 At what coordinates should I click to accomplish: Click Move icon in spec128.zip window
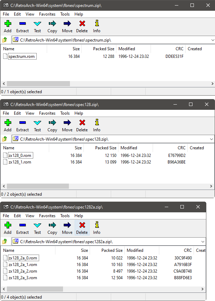pos(67,123)
